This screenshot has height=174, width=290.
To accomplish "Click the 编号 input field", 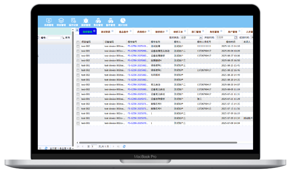I will [x=54, y=38].
